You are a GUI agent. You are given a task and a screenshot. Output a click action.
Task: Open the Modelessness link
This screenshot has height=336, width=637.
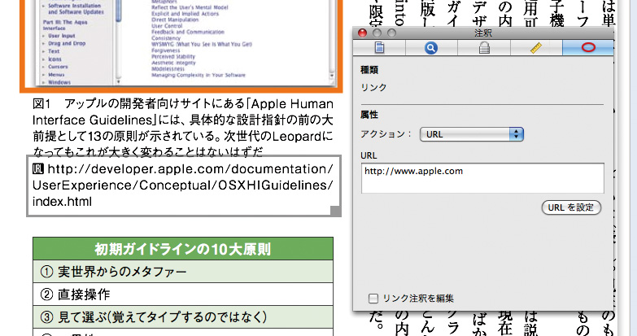pos(168,68)
